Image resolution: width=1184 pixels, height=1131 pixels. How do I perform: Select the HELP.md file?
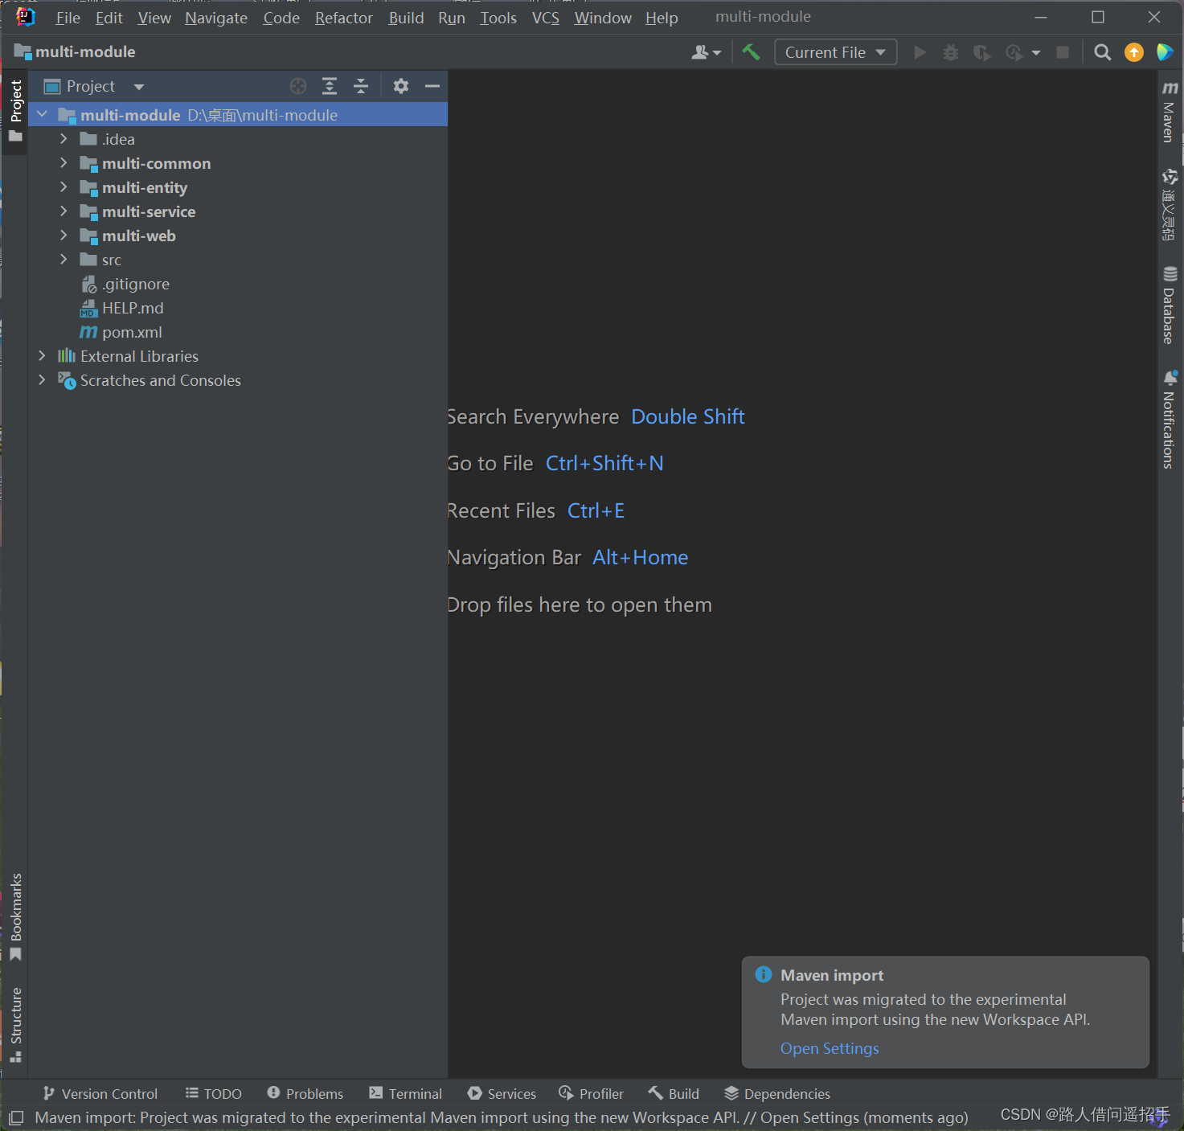click(x=121, y=308)
